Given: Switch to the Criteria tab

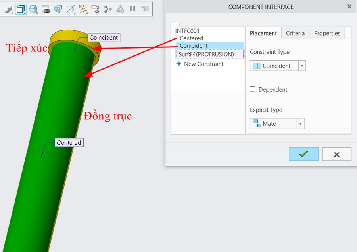Looking at the screenshot, I should 295,33.
